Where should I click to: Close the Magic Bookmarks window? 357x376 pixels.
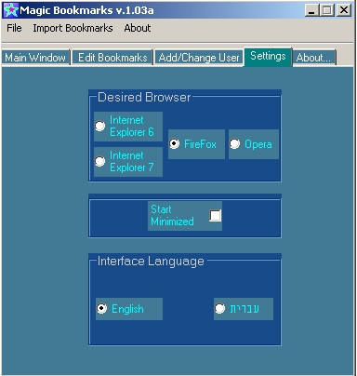(344, 10)
